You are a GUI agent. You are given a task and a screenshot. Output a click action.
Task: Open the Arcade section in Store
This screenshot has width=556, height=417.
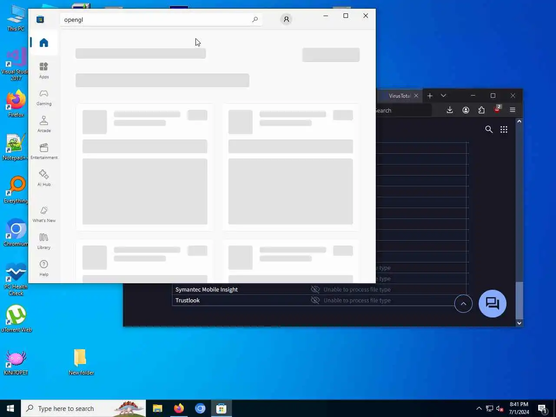click(44, 124)
